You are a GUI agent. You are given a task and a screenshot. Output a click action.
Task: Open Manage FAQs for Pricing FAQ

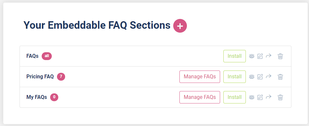pos(200,77)
